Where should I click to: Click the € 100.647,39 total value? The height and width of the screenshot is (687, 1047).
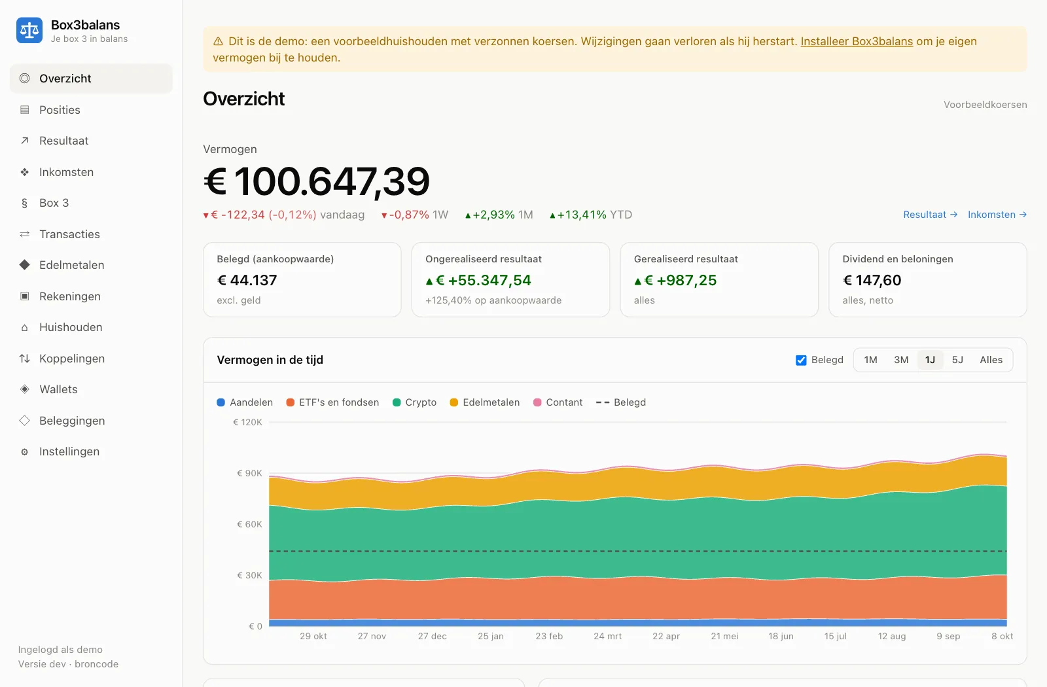point(317,181)
